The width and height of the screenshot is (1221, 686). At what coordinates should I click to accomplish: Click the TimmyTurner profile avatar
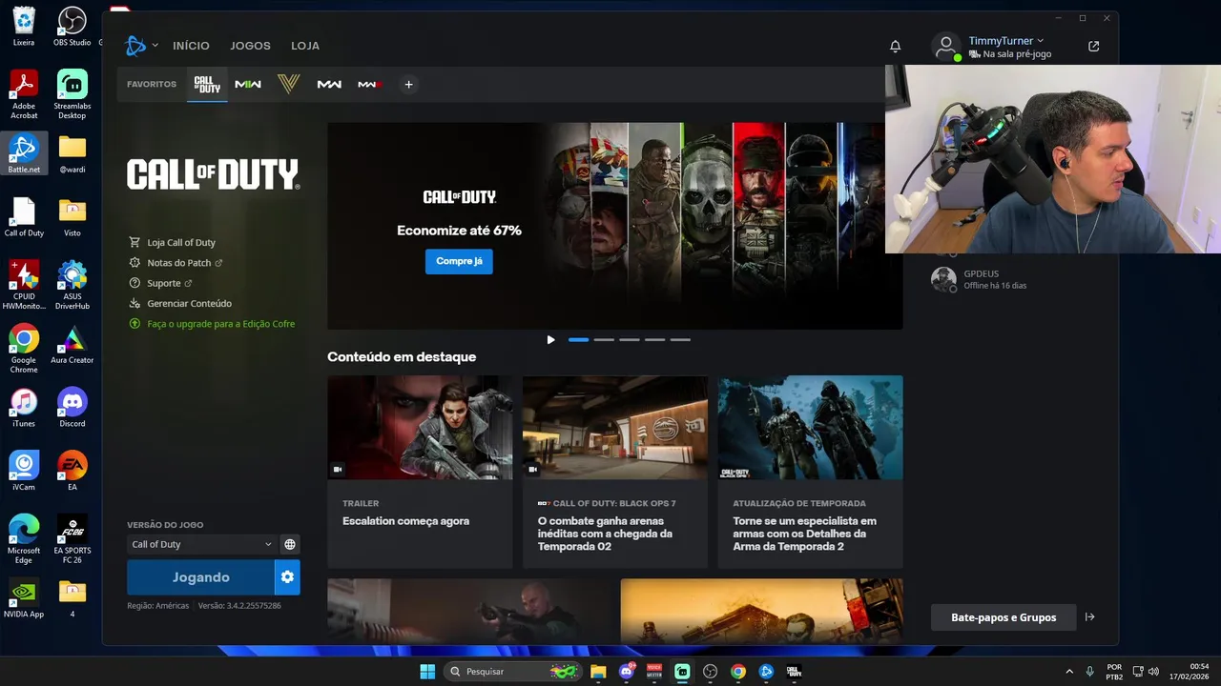tap(945, 46)
